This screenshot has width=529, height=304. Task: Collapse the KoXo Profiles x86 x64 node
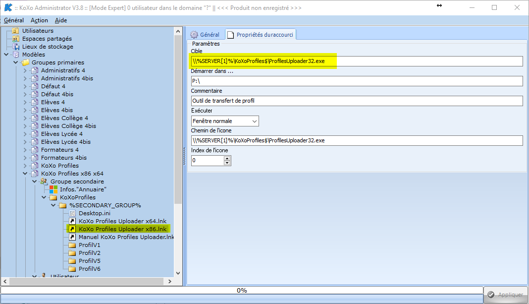coord(25,174)
